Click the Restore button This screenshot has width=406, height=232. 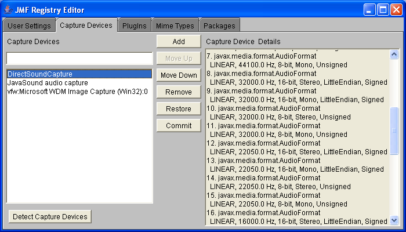(x=179, y=109)
